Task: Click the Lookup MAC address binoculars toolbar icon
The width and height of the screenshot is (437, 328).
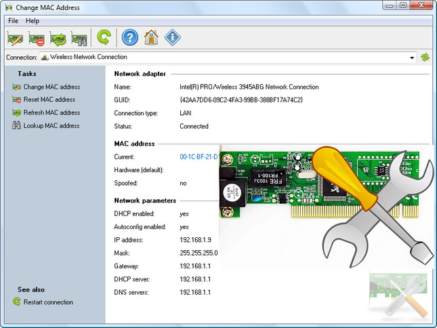Action: tap(79, 38)
